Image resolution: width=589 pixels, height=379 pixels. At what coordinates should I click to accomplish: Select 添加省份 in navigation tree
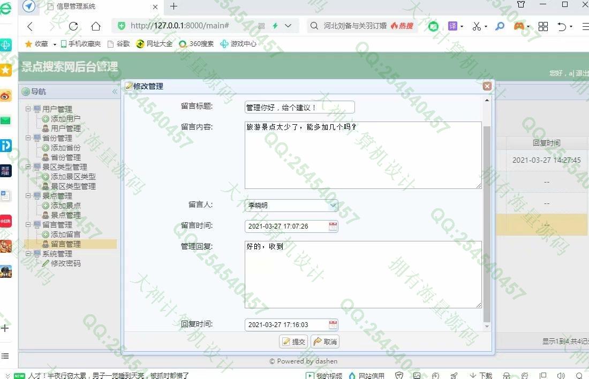65,148
